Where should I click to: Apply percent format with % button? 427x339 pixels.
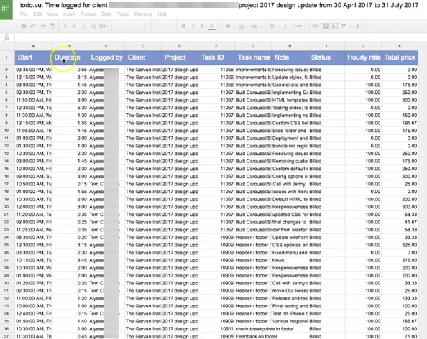(x=74, y=27)
